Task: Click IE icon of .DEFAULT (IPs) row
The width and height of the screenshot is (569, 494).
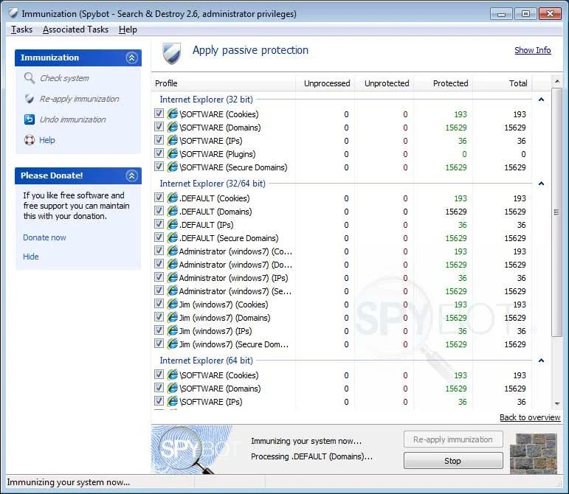Action: tap(173, 224)
